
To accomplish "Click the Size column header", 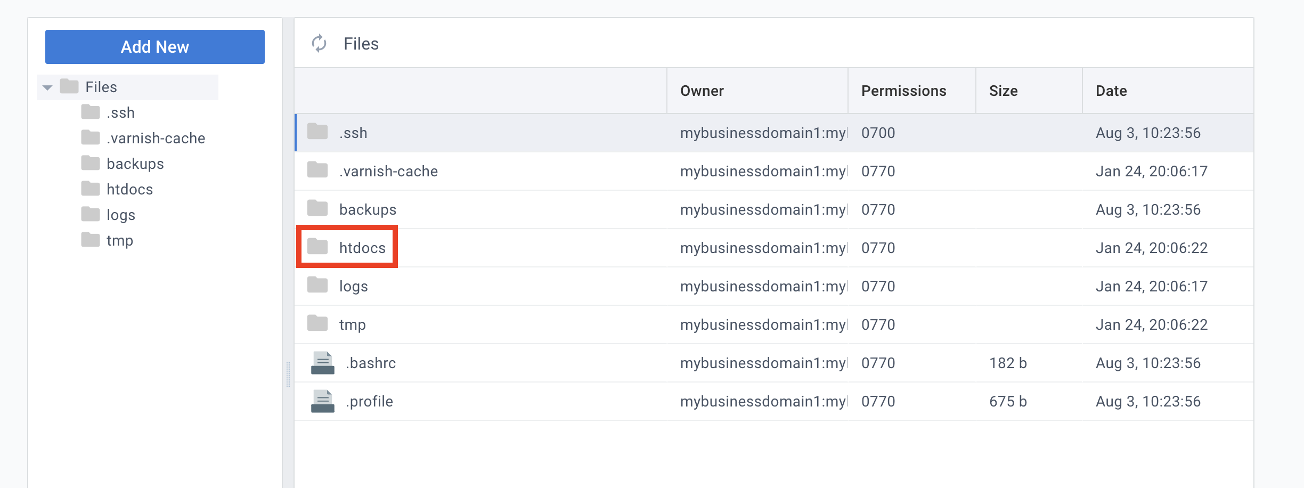I will coord(1003,91).
